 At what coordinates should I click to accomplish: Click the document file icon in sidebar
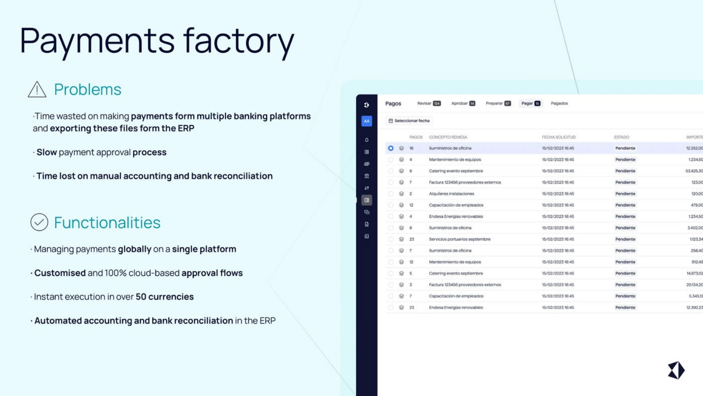pos(367,224)
